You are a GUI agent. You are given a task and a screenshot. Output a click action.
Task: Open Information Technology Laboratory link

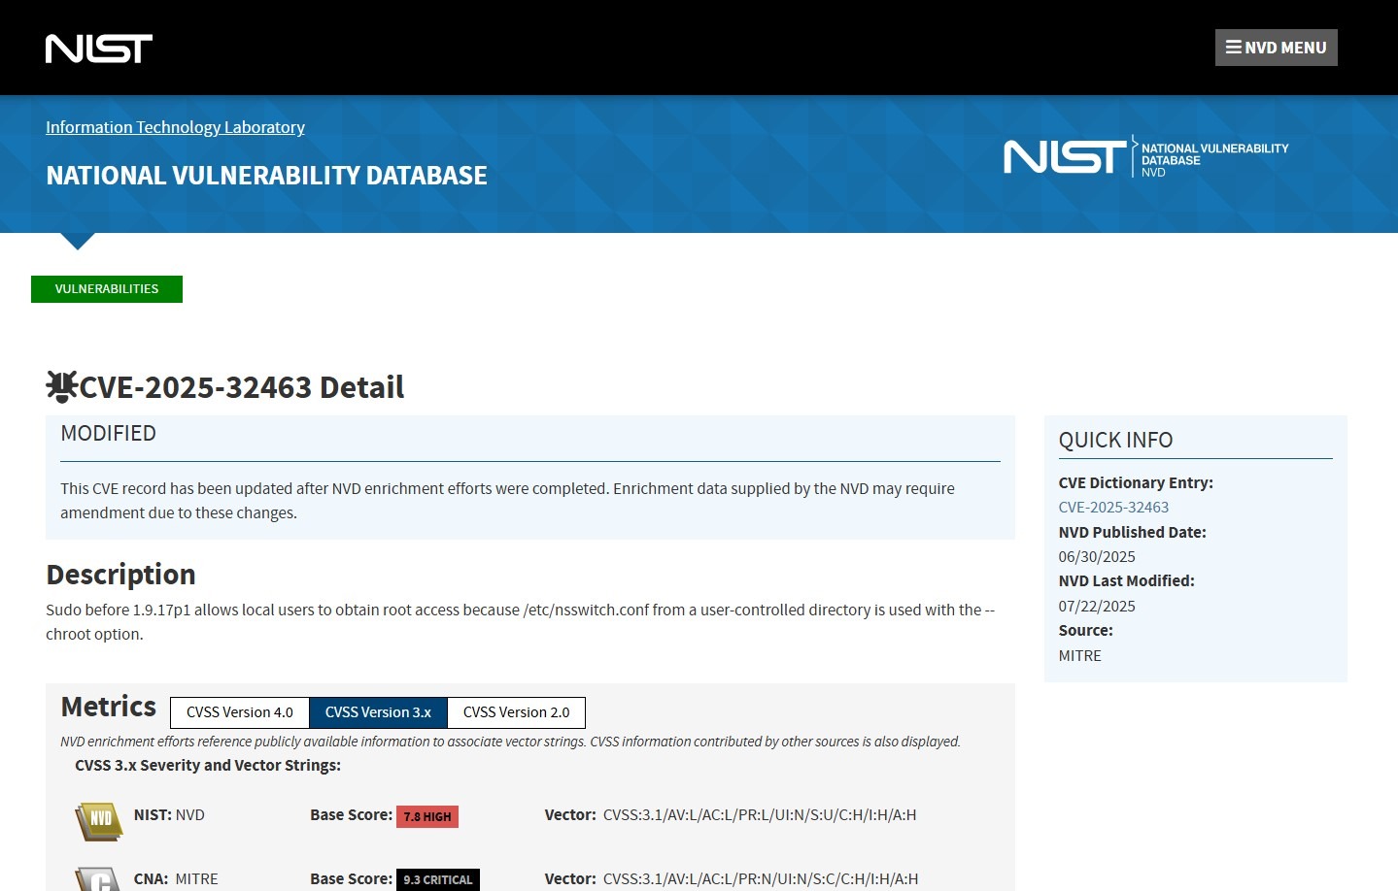coord(175,127)
